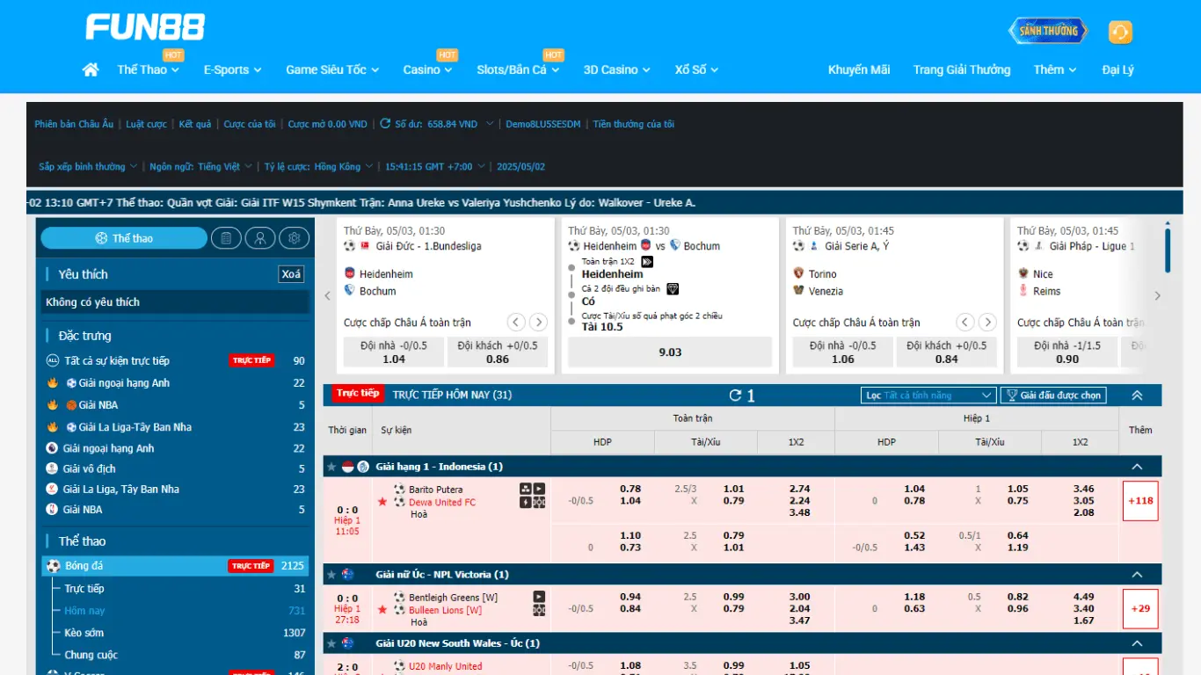Select the Thể thao sidebar tab
Screen dimensions: 1201x675
click(124, 238)
